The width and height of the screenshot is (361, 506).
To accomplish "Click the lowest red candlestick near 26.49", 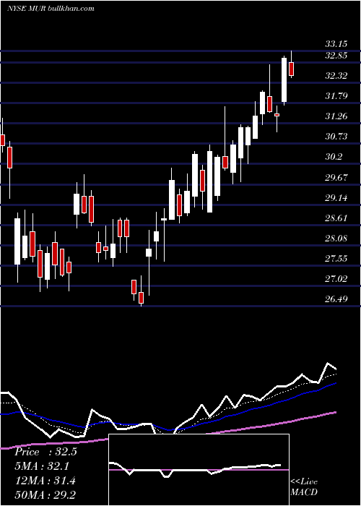I will pyautogui.click(x=142, y=298).
